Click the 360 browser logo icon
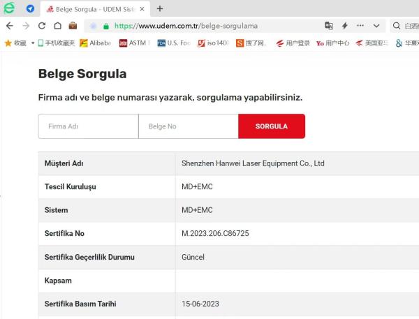Viewport: 419px width, 319px height. coord(9,8)
